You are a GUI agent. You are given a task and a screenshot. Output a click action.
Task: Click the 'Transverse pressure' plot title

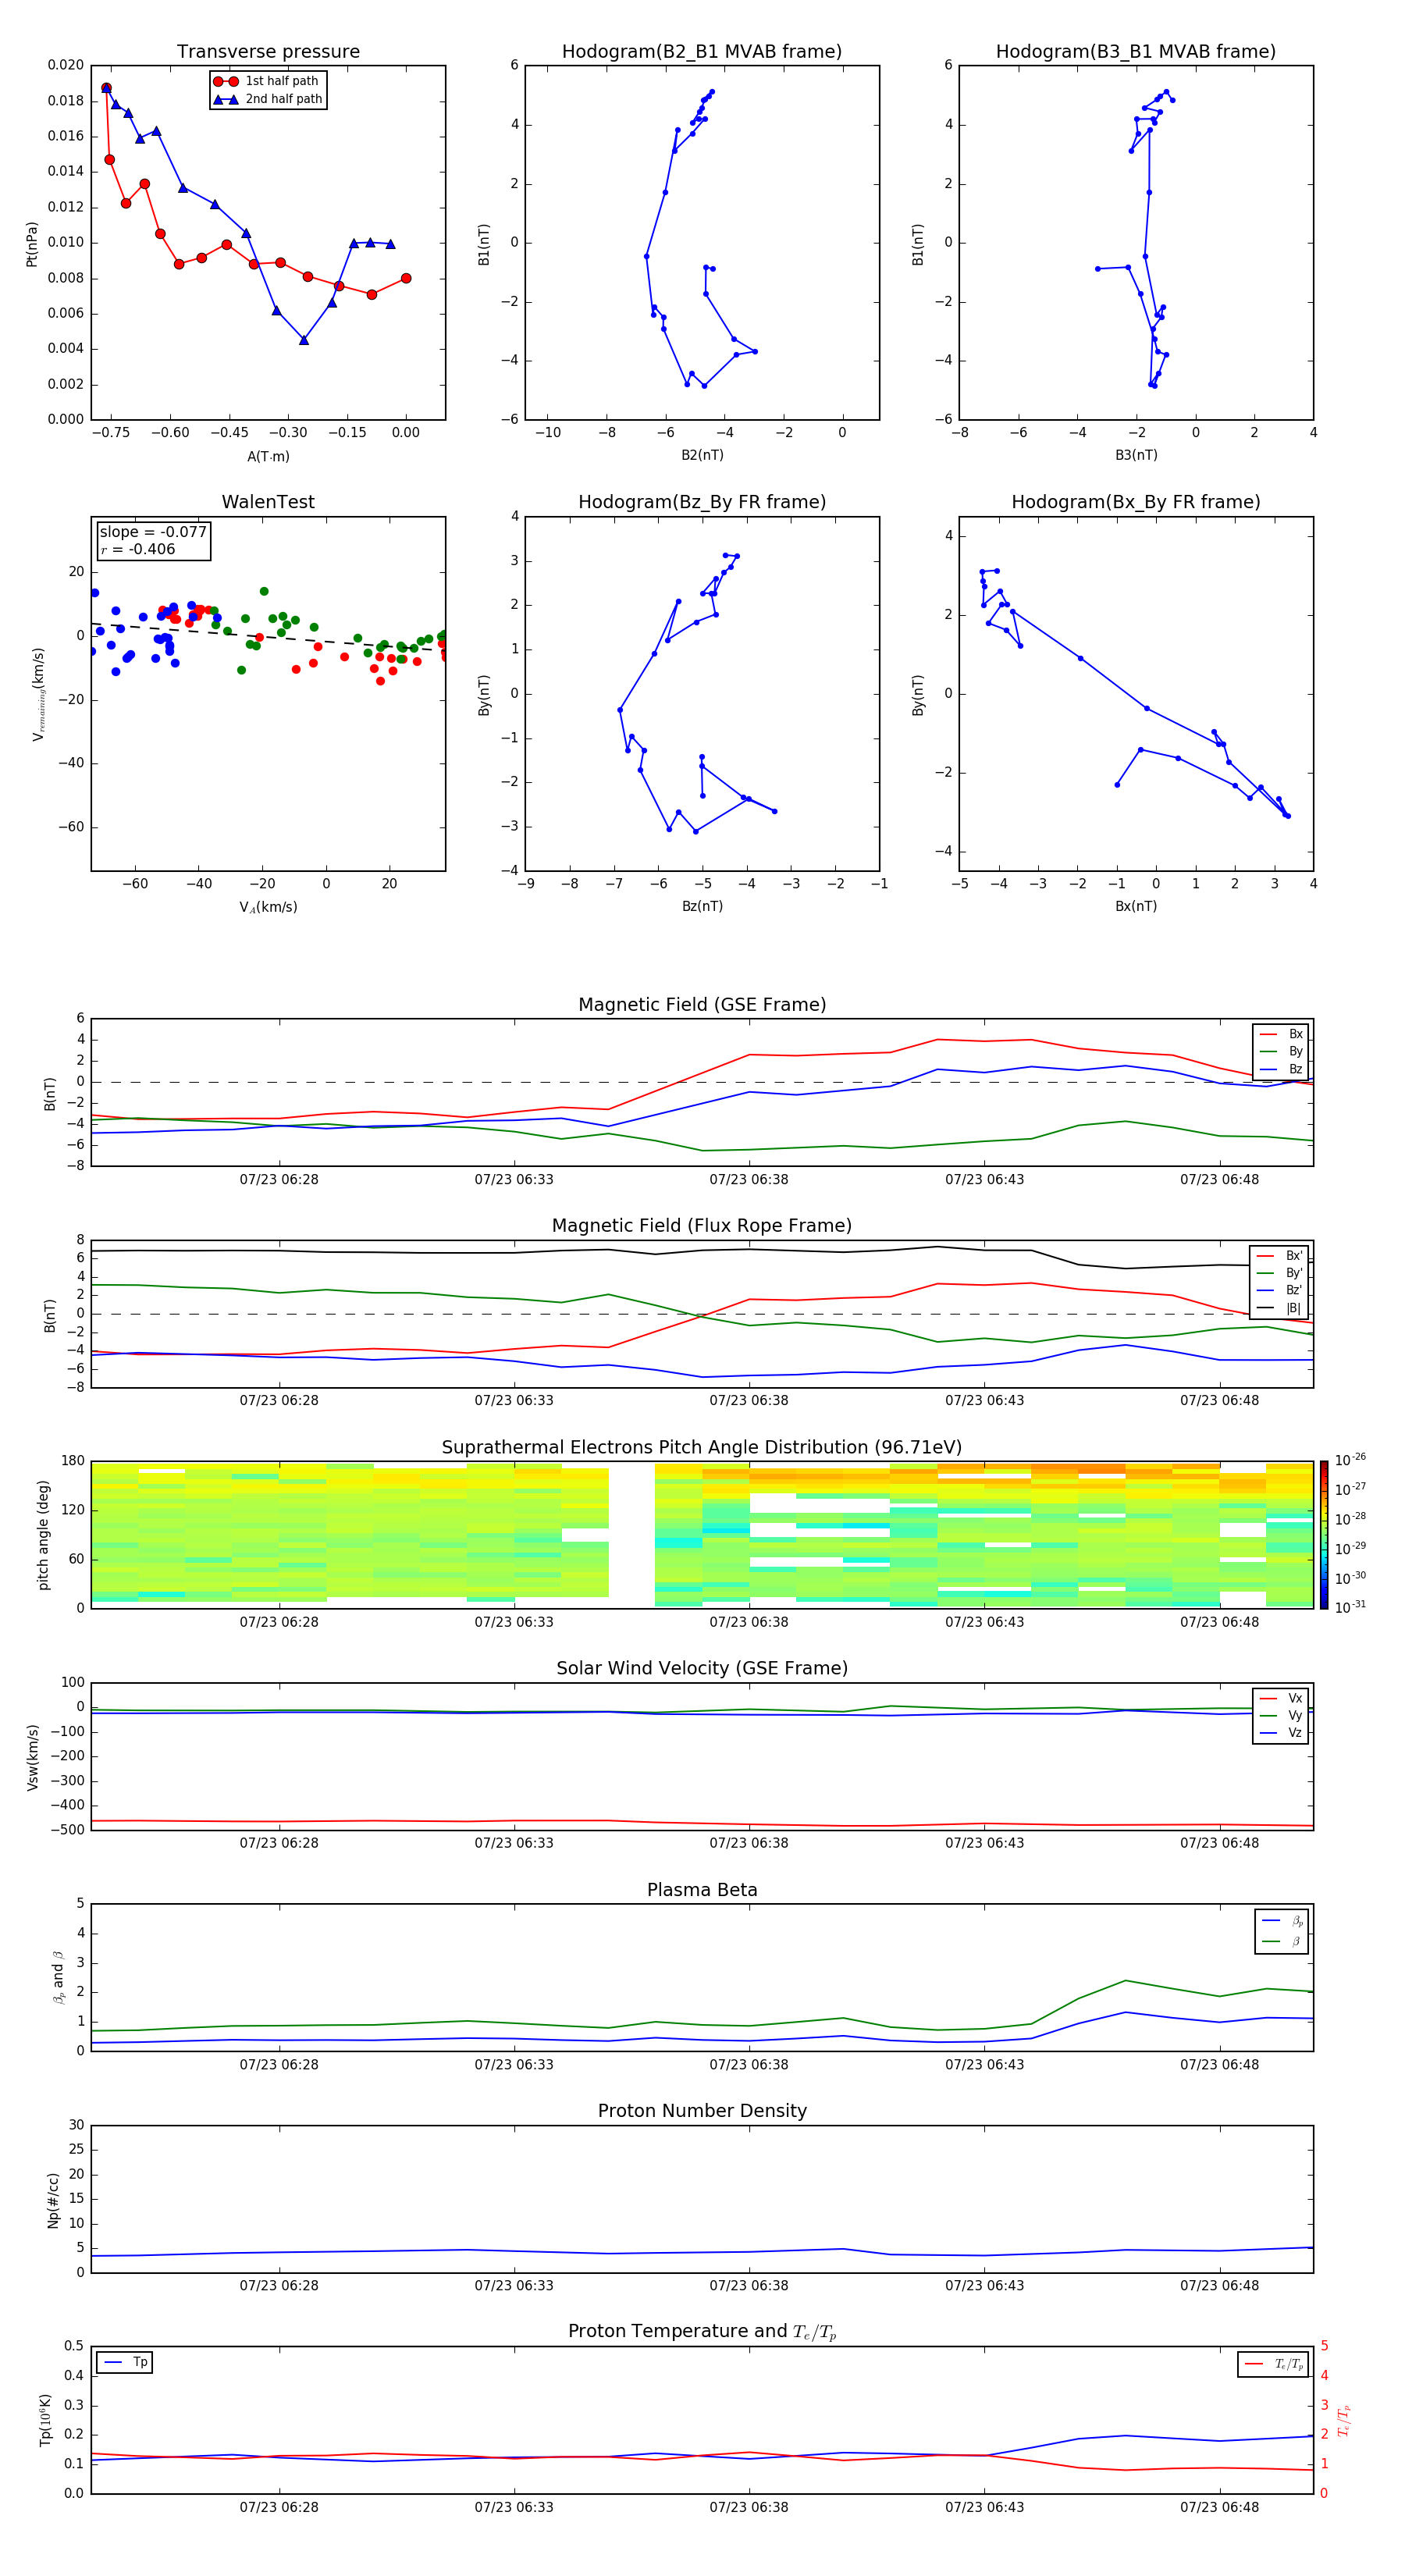coord(268,51)
